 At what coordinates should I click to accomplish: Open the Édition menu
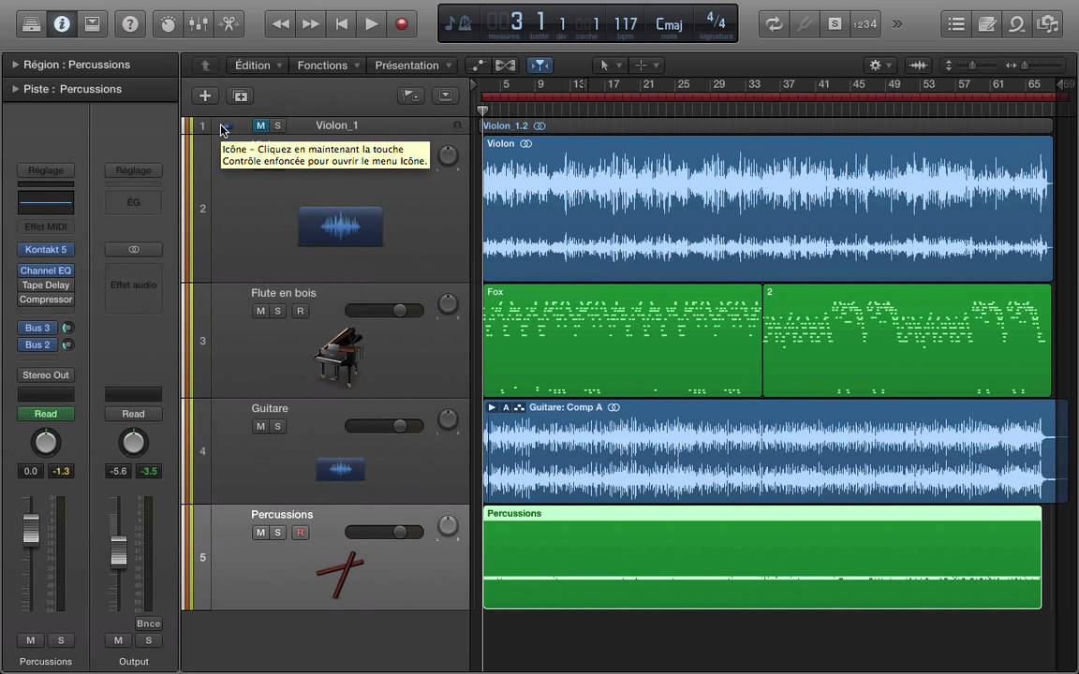tap(259, 66)
